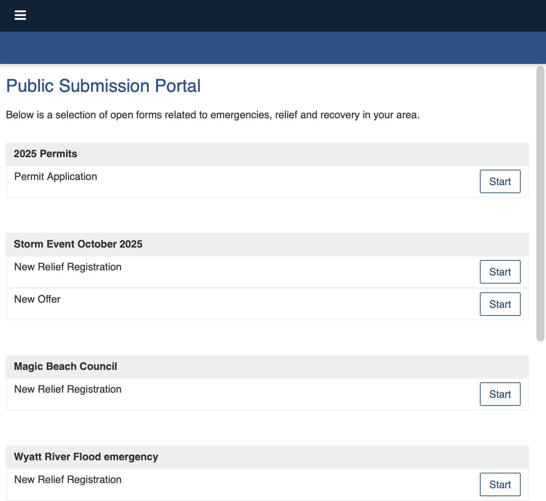The width and height of the screenshot is (546, 501).
Task: Click New Relief Registration under Magic Beach Council
Action: pyautogui.click(x=68, y=389)
